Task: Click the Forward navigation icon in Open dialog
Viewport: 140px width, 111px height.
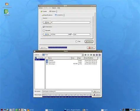Action: (x=88, y=55)
